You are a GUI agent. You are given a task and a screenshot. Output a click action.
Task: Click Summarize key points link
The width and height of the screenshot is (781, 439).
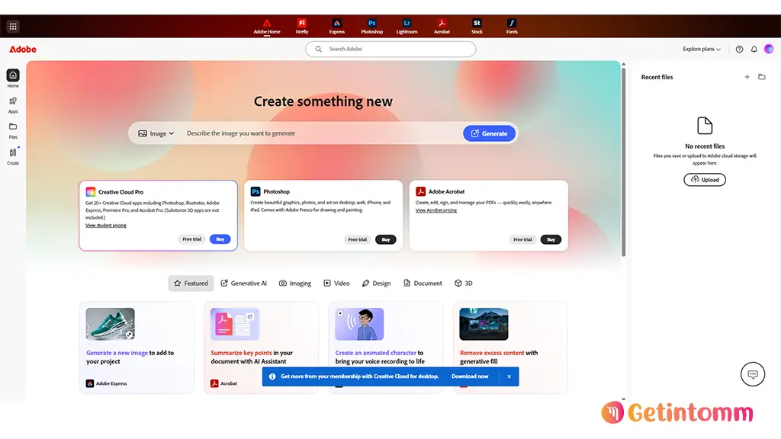[x=241, y=353]
